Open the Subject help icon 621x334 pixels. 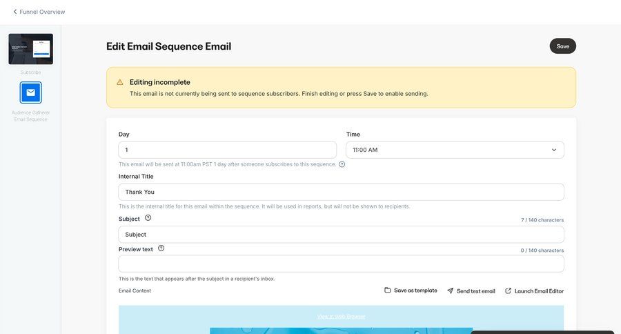click(148, 218)
